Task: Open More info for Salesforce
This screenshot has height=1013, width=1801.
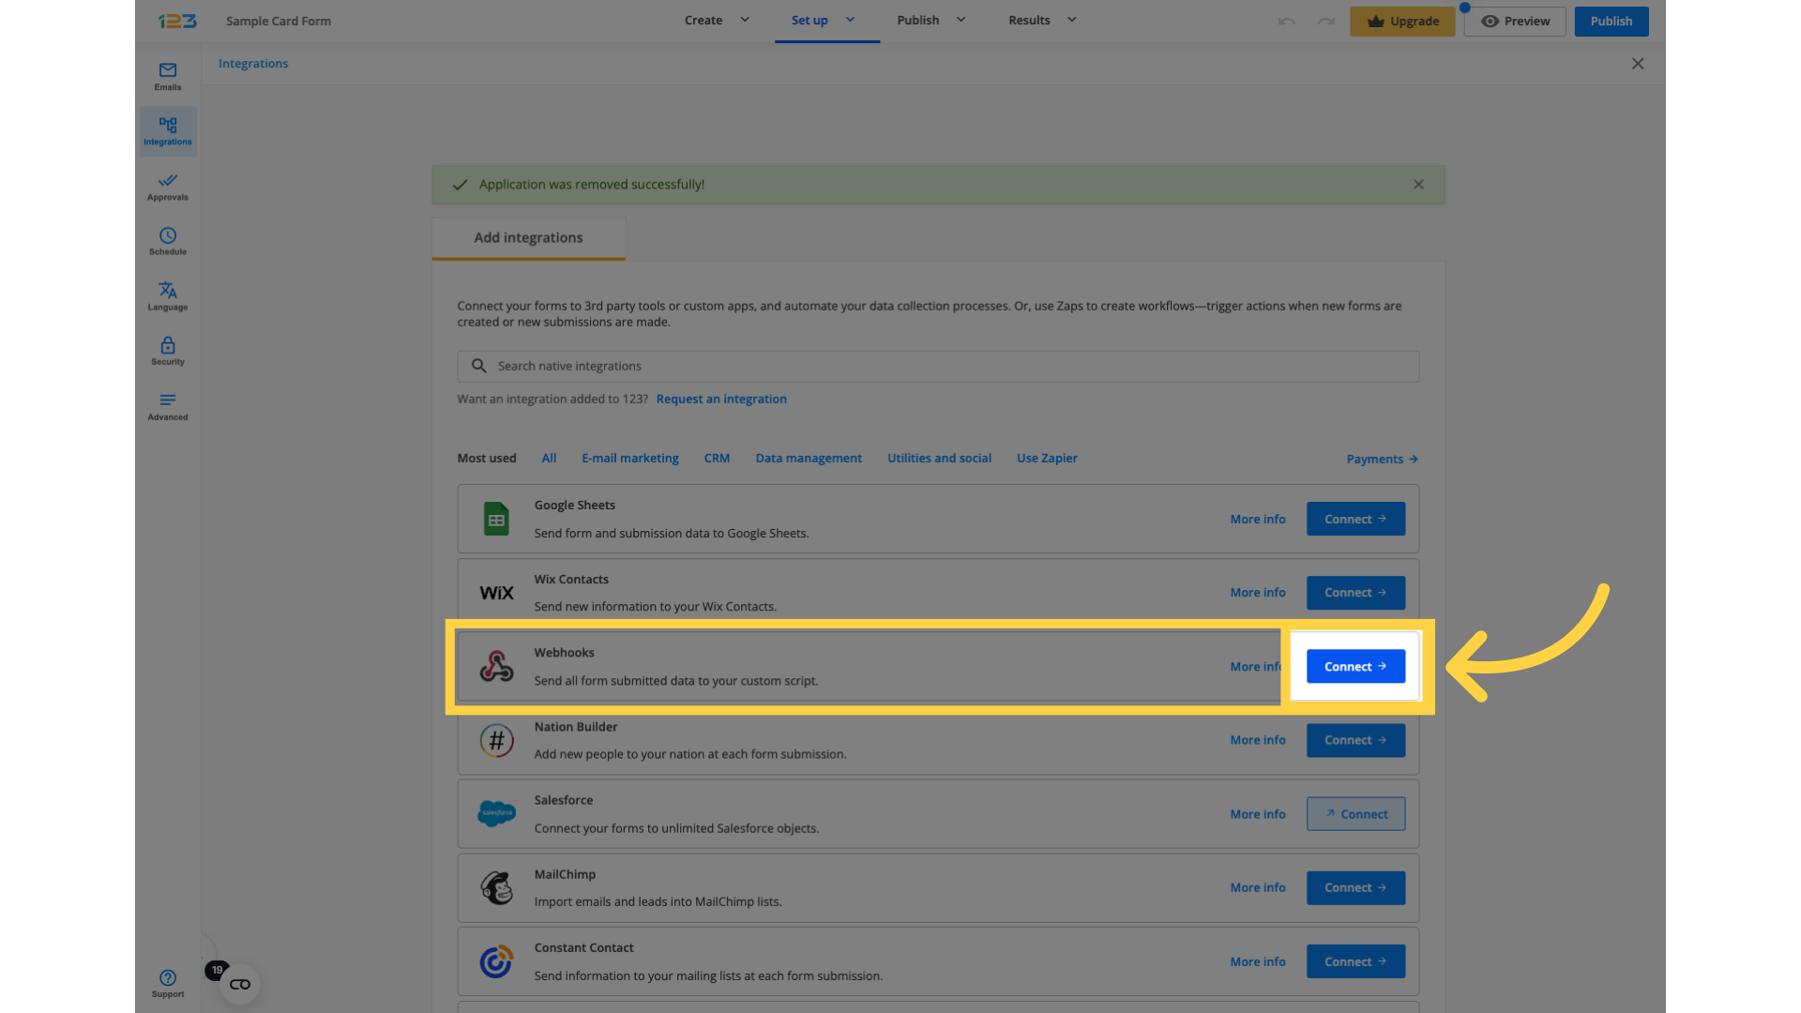Action: (1258, 814)
